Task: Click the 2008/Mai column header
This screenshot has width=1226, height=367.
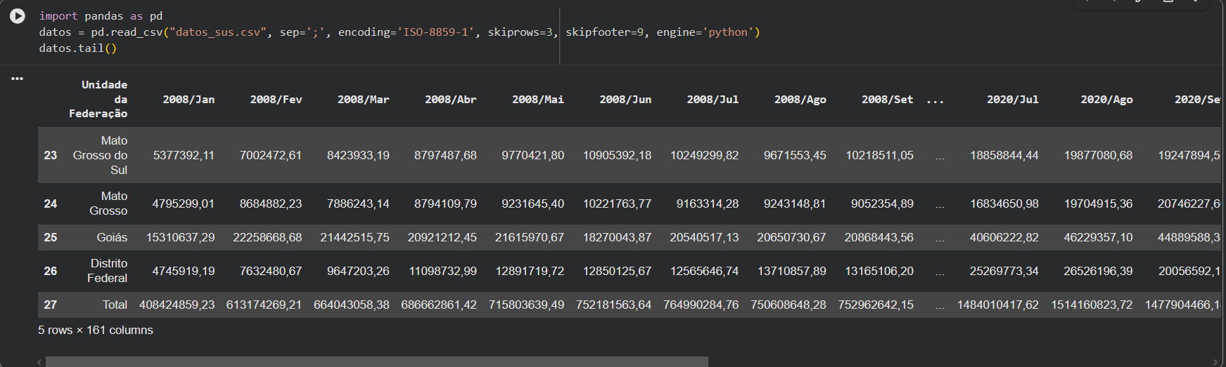Action: pos(538,100)
